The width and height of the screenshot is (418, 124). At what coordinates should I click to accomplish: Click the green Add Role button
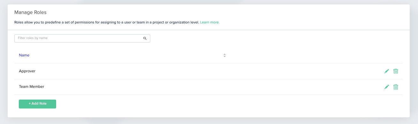pyautogui.click(x=37, y=104)
